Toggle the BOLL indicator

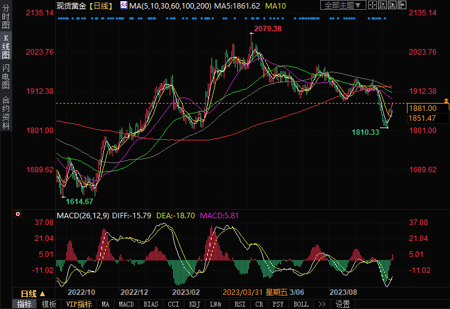301,304
